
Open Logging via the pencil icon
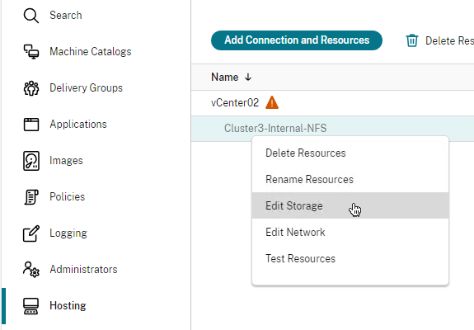click(x=31, y=233)
